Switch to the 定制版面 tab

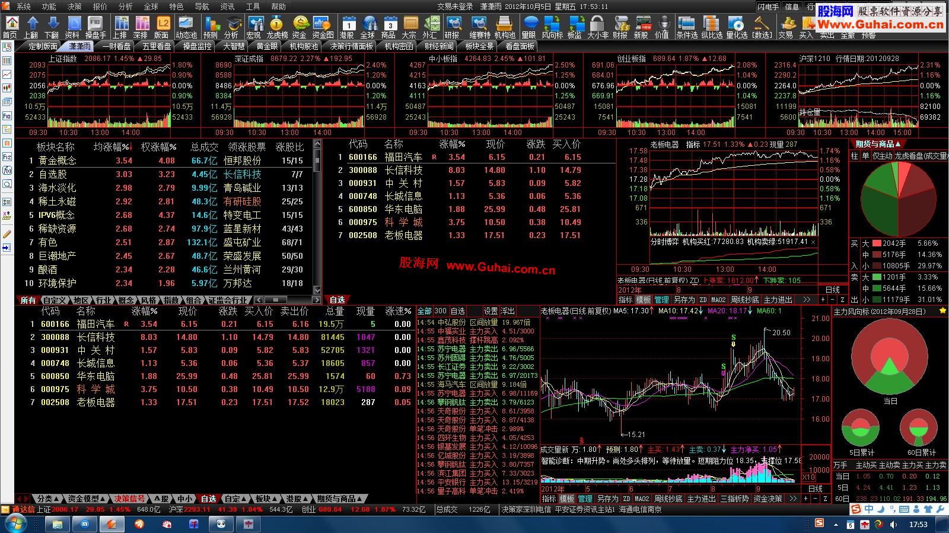43,46
